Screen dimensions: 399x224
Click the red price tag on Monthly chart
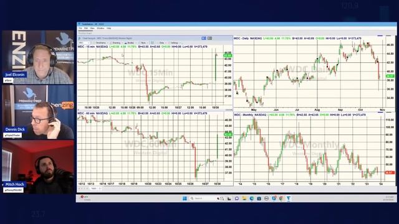(390, 172)
